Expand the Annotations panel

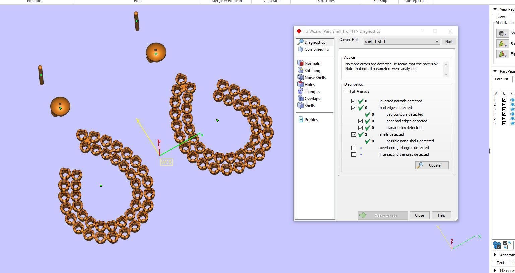pos(495,255)
